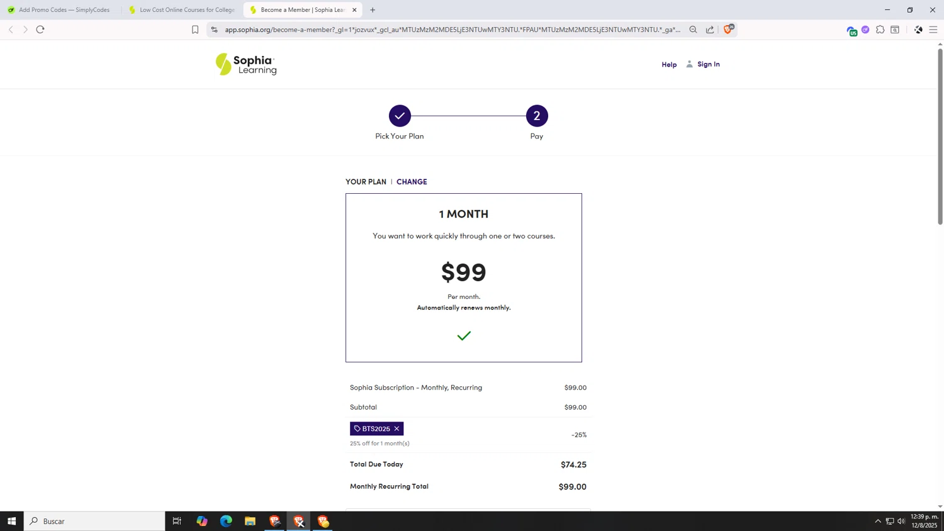
Task: Switch to Add Promo Codes SimplyCodes tab
Action: [x=60, y=10]
